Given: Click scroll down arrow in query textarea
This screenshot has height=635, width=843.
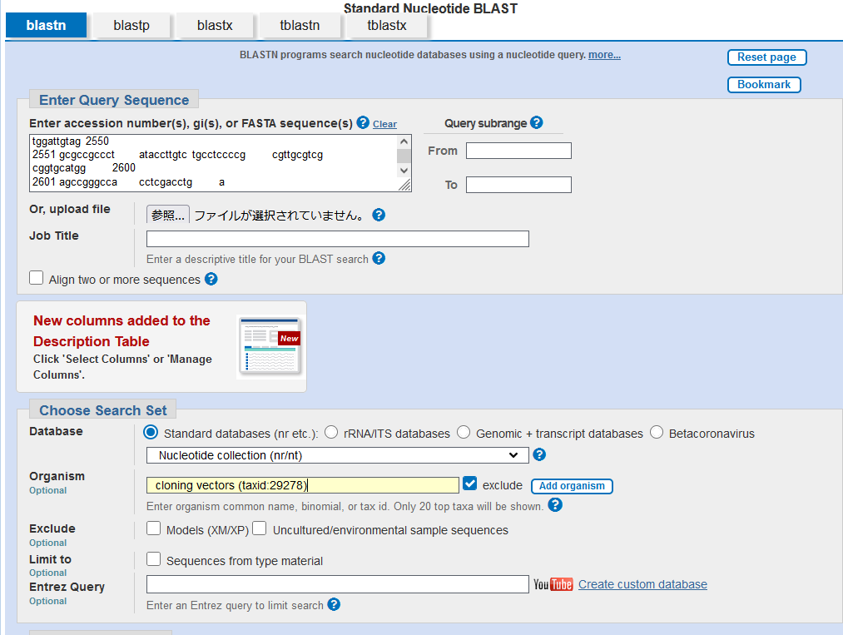Looking at the screenshot, I should point(404,171).
